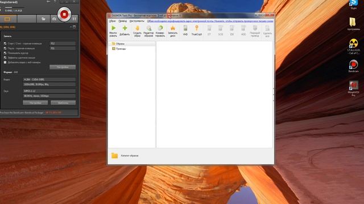Select Images node in the tree
This screenshot has width=364, height=204.
120,44
